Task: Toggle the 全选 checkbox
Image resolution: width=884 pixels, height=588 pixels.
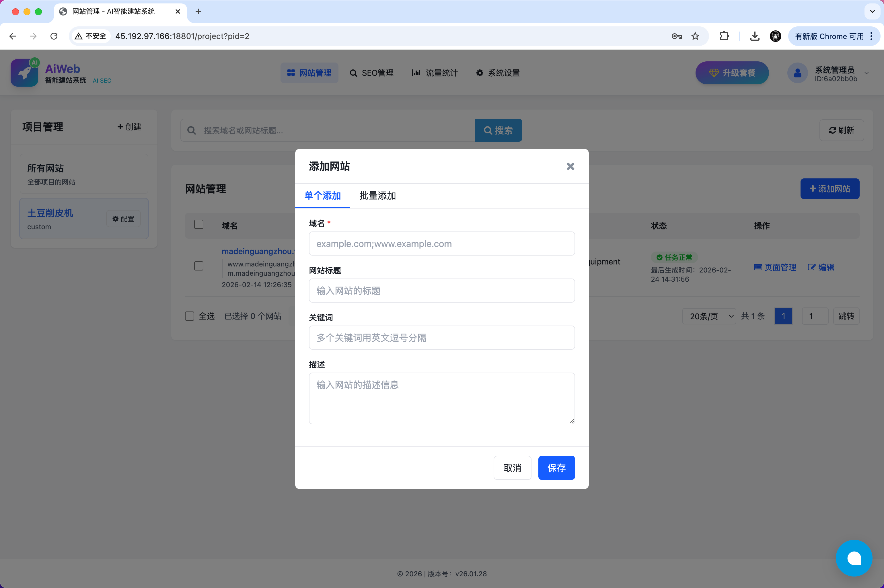Action: click(x=190, y=316)
